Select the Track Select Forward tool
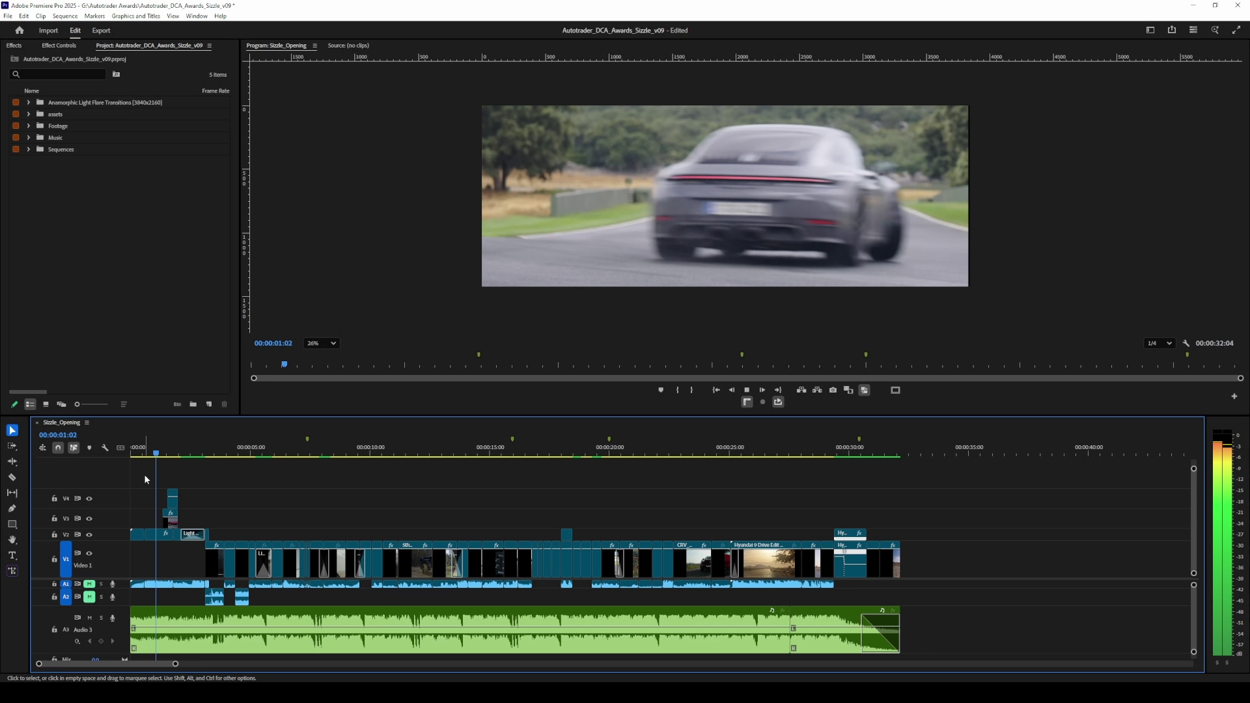The width and height of the screenshot is (1250, 703). click(12, 446)
